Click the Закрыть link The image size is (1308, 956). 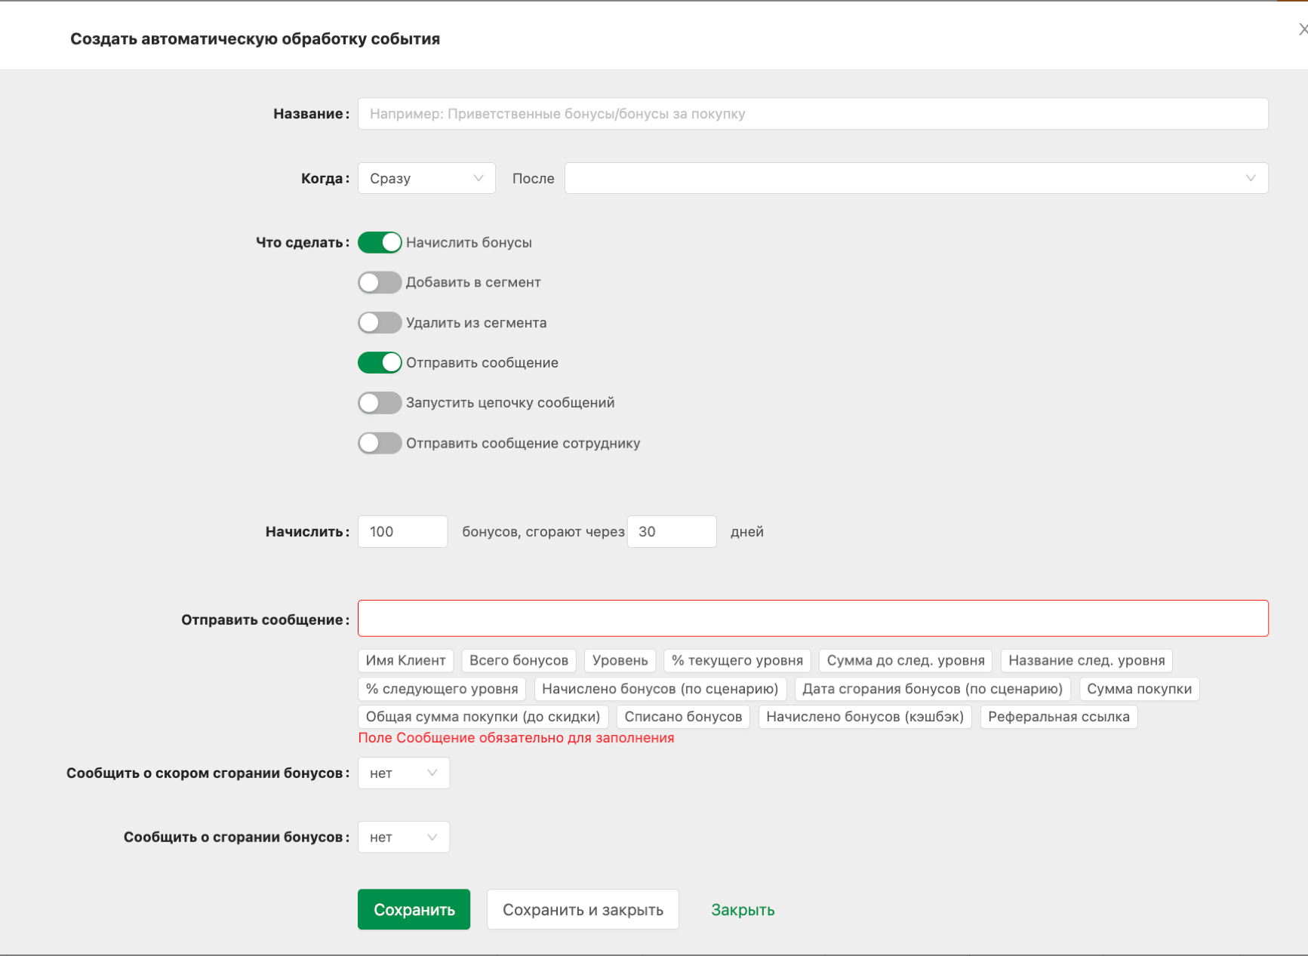[x=743, y=910]
